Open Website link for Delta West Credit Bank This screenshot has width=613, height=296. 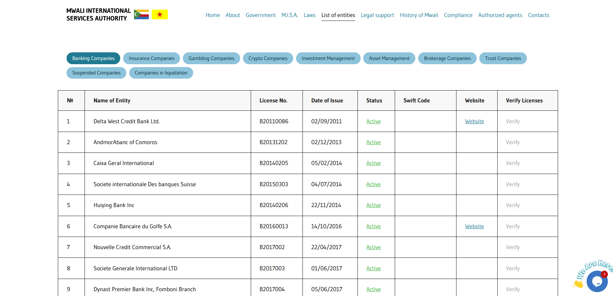coord(474,121)
